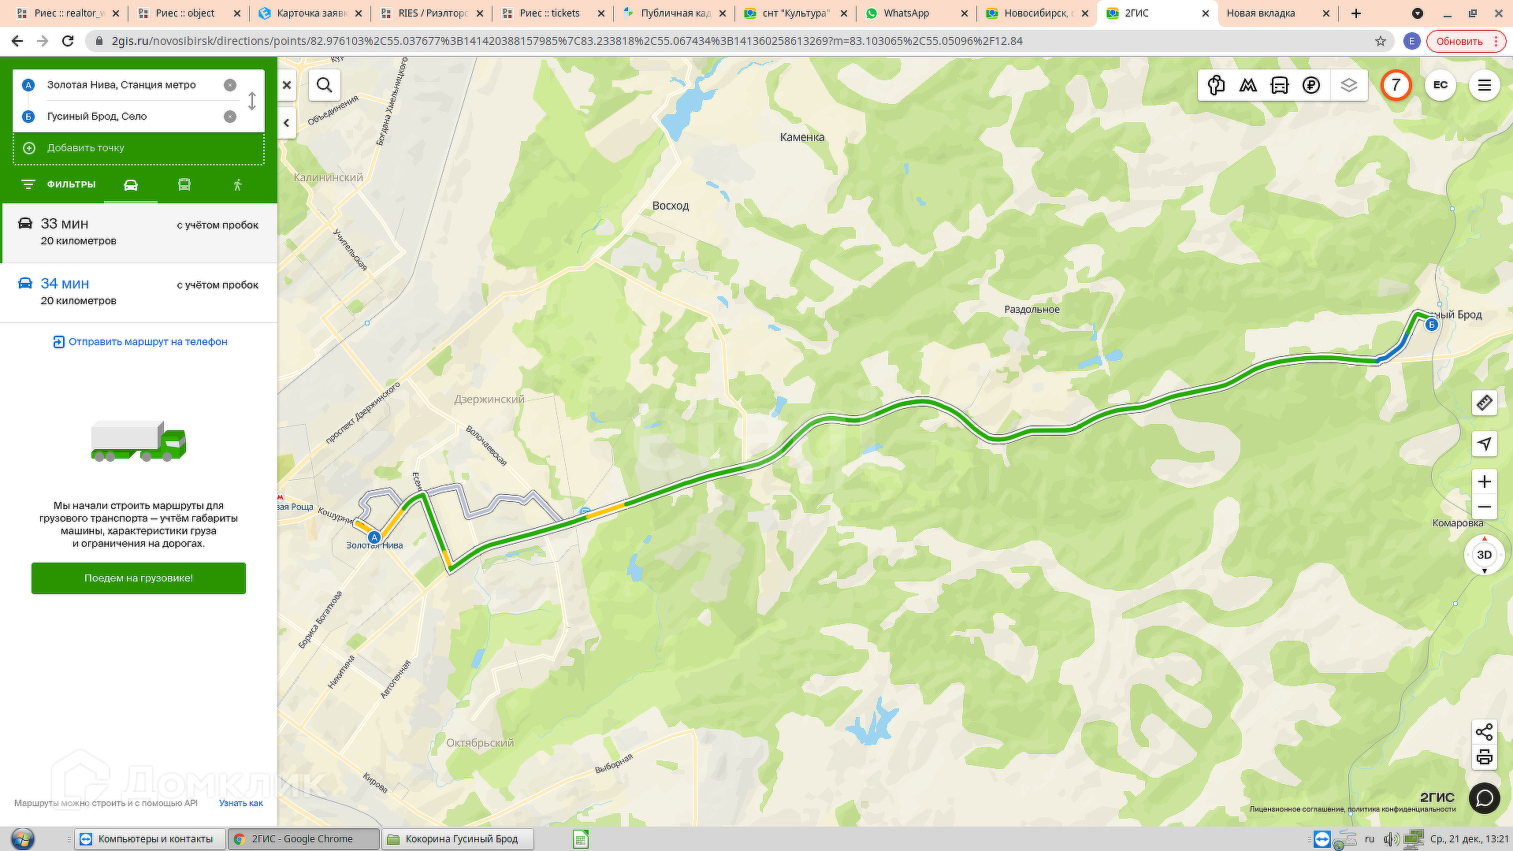This screenshot has width=1513, height=851.
Task: Show metro layer on map
Action: pos(1248,85)
